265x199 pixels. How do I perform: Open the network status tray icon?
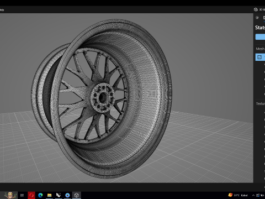point(258,195)
